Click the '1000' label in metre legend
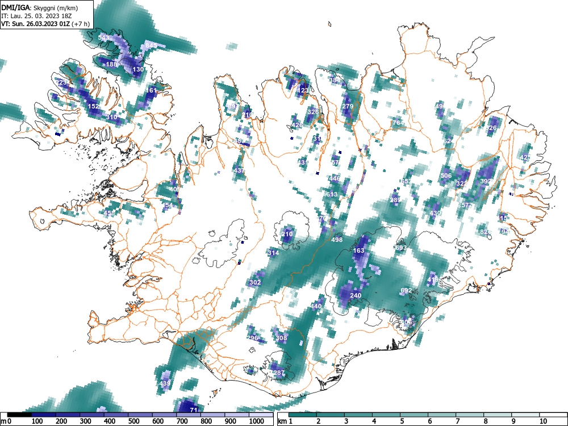568x426 pixels. (256, 421)
